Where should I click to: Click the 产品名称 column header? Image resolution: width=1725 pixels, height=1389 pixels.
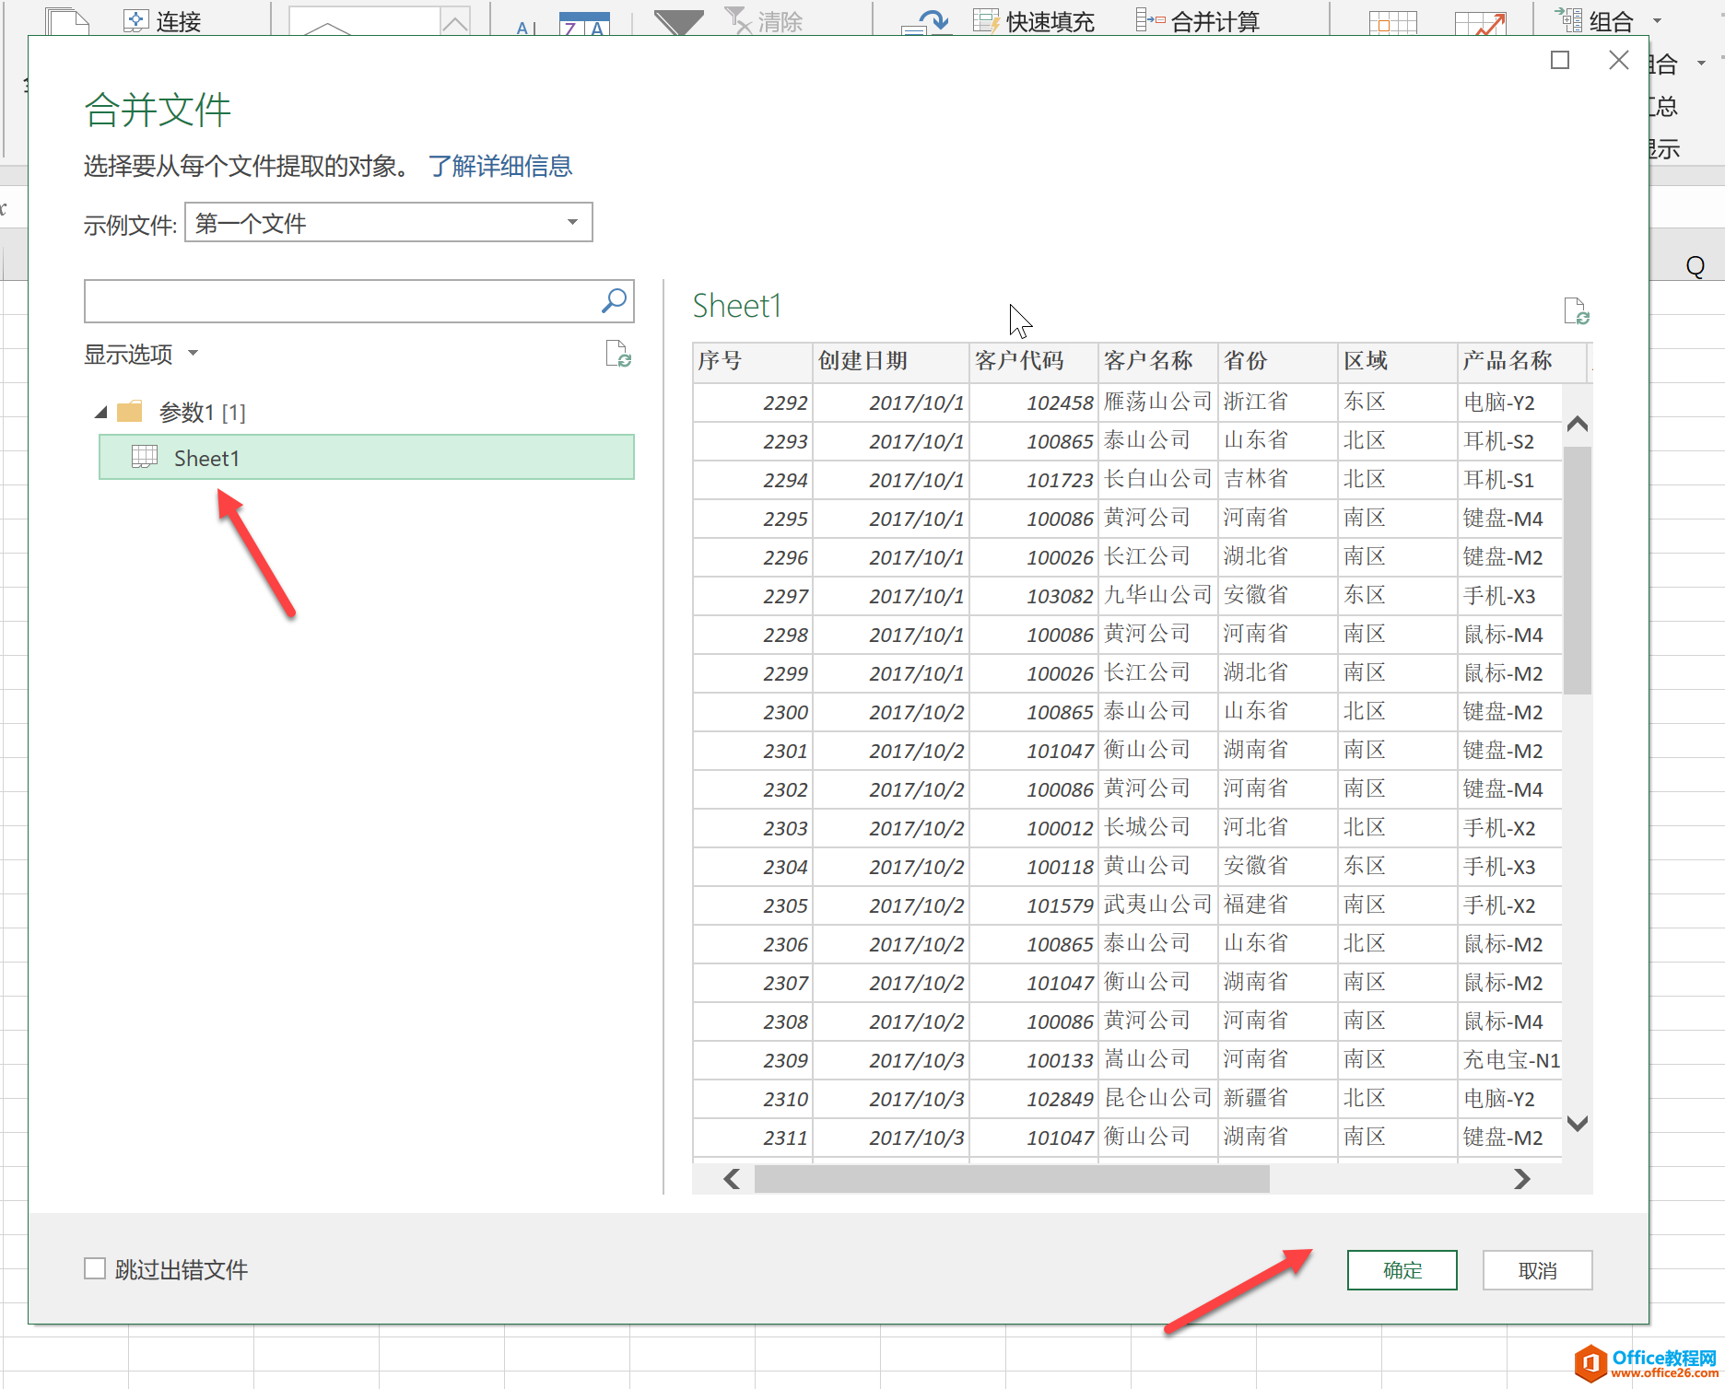[1522, 362]
